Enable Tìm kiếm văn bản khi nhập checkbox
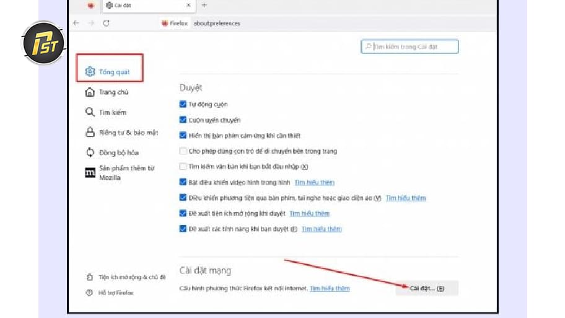 [x=183, y=166]
